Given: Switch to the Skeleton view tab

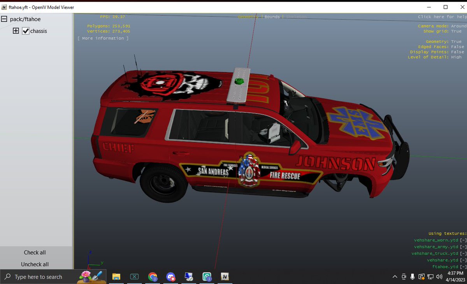Looking at the screenshot, I should (x=296, y=17).
